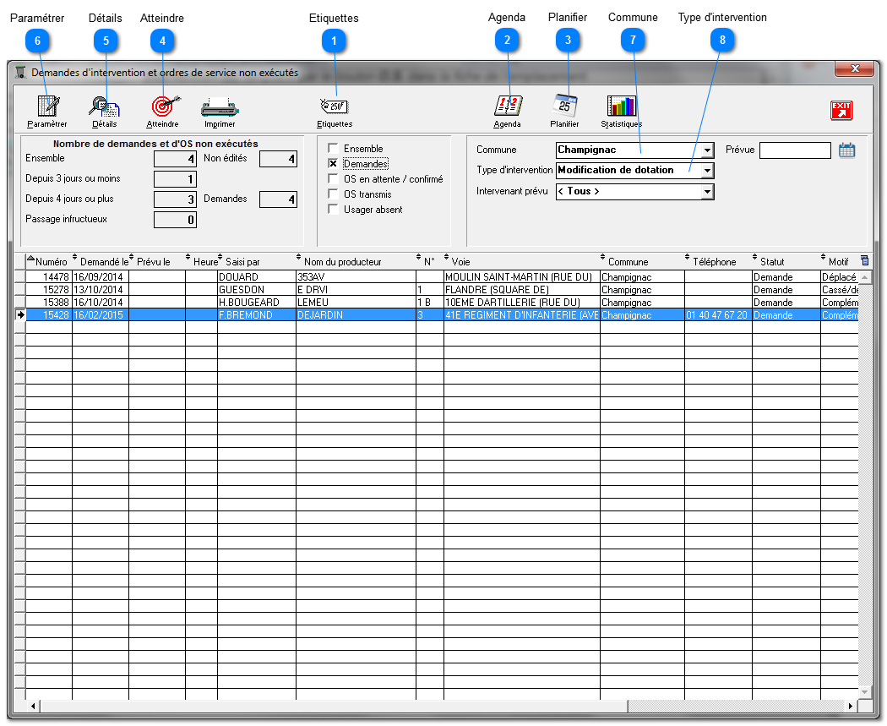Open the Commune dropdown
This screenshot has width=887, height=726.
(706, 150)
